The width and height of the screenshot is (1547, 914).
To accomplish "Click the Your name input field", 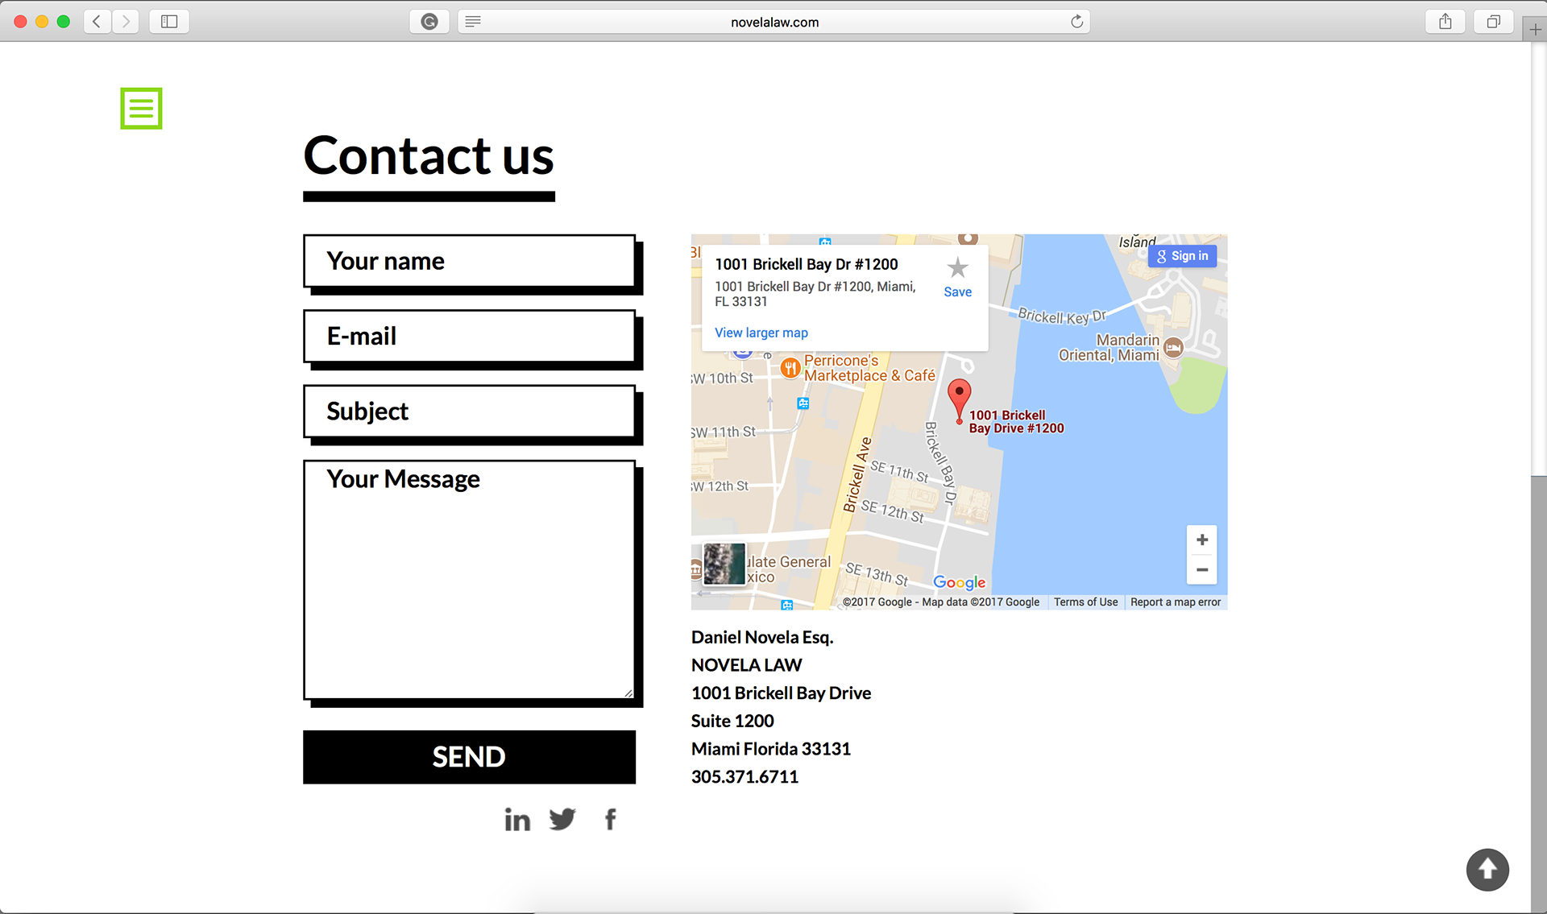I will [x=469, y=261].
